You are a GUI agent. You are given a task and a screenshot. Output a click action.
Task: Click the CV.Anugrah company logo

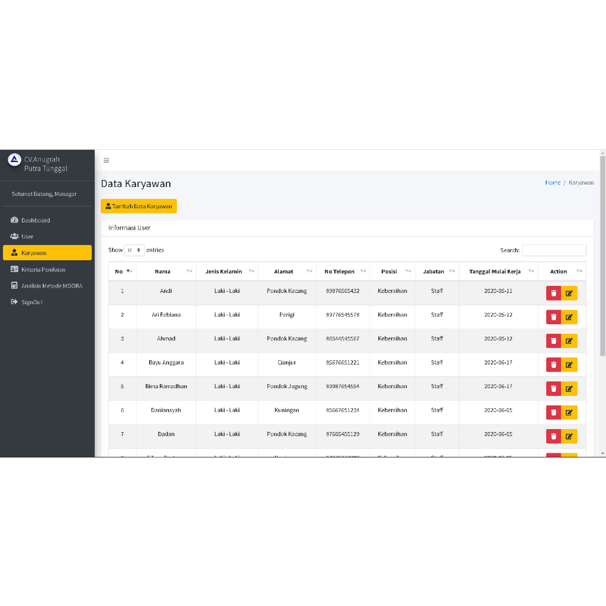(x=14, y=159)
